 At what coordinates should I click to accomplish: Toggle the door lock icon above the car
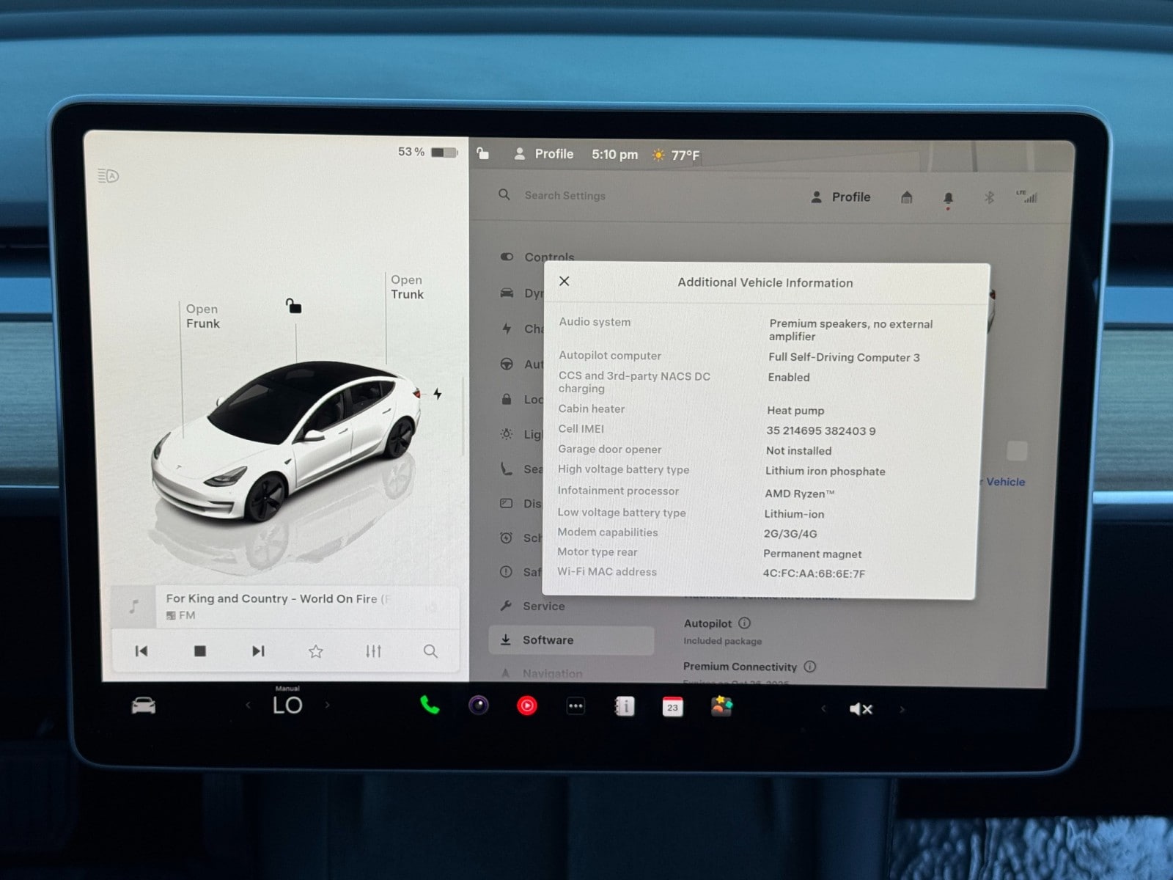click(x=294, y=306)
